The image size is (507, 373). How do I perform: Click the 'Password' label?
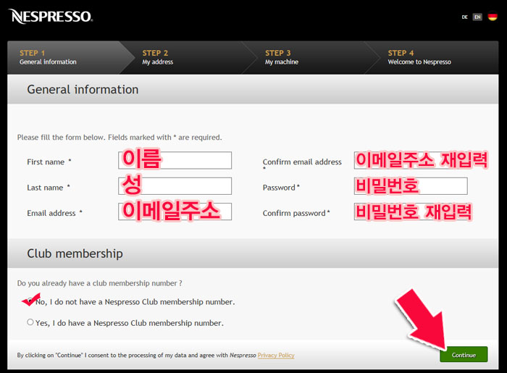(279, 188)
